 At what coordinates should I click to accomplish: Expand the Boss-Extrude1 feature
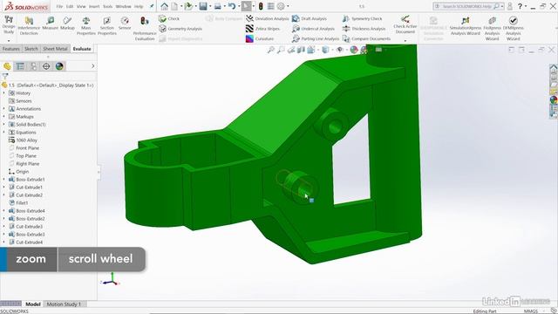tap(3, 179)
